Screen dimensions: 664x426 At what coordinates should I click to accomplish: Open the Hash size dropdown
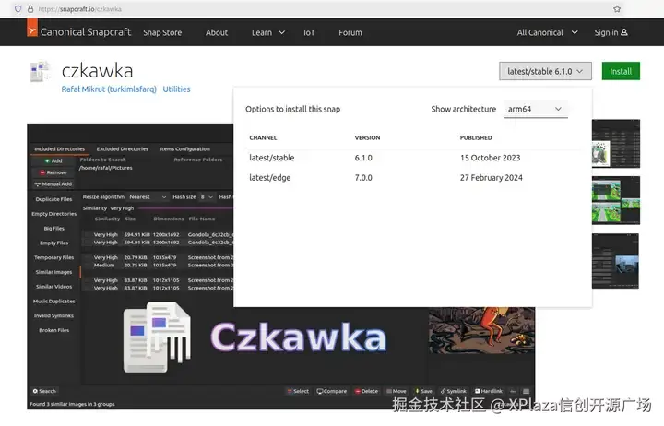207,197
